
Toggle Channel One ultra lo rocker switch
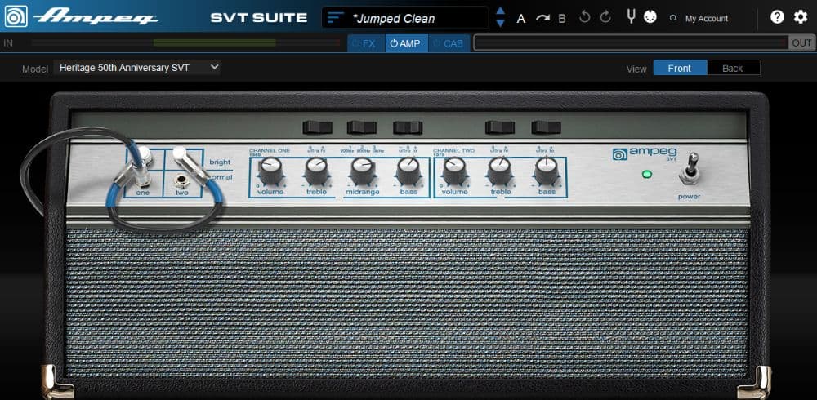[408, 127]
